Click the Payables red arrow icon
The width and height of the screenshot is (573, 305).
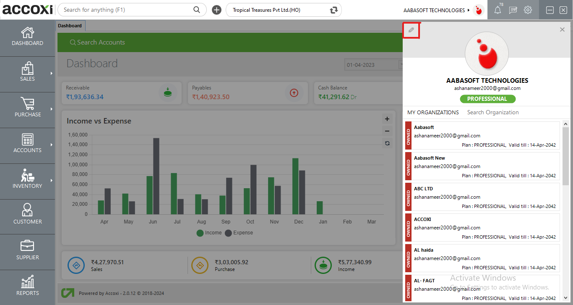pyautogui.click(x=294, y=93)
